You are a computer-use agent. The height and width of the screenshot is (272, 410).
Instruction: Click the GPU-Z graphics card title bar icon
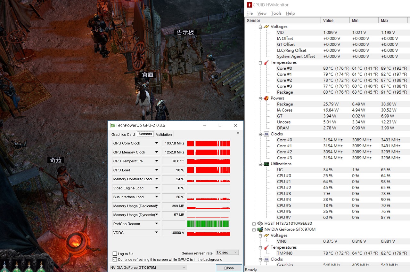point(112,125)
